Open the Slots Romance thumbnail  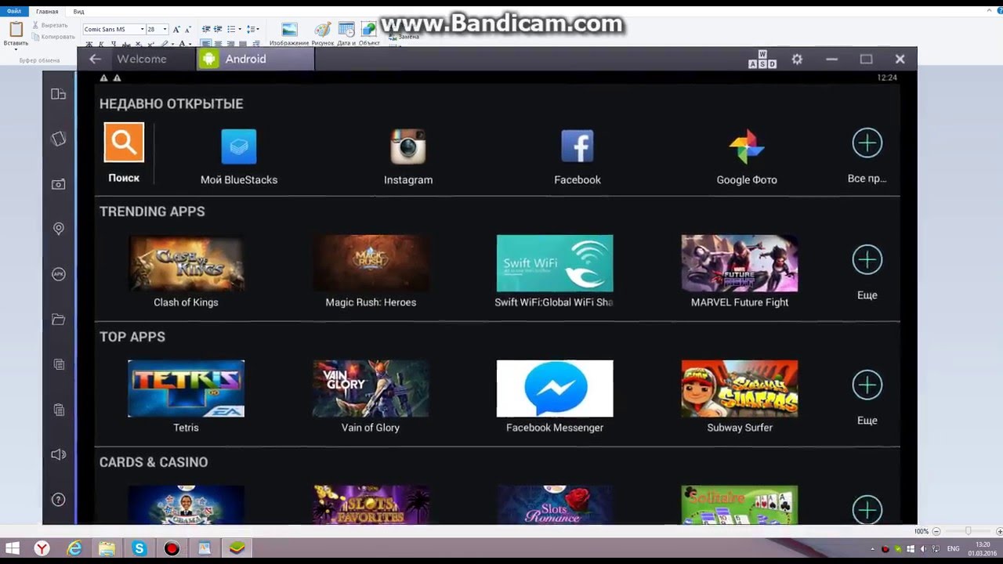click(x=555, y=504)
